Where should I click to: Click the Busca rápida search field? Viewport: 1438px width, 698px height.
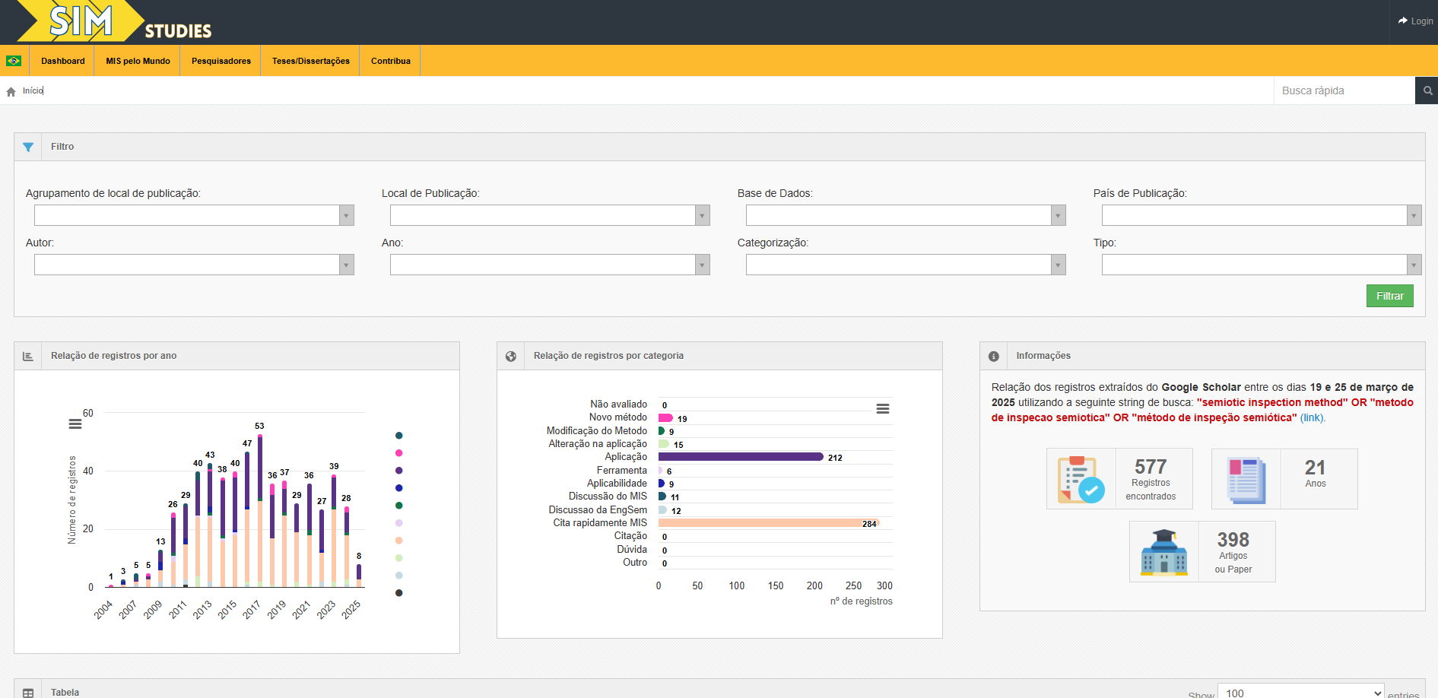click(x=1343, y=90)
